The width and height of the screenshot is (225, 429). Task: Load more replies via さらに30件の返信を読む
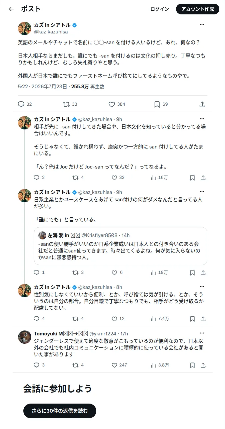pos(60,411)
